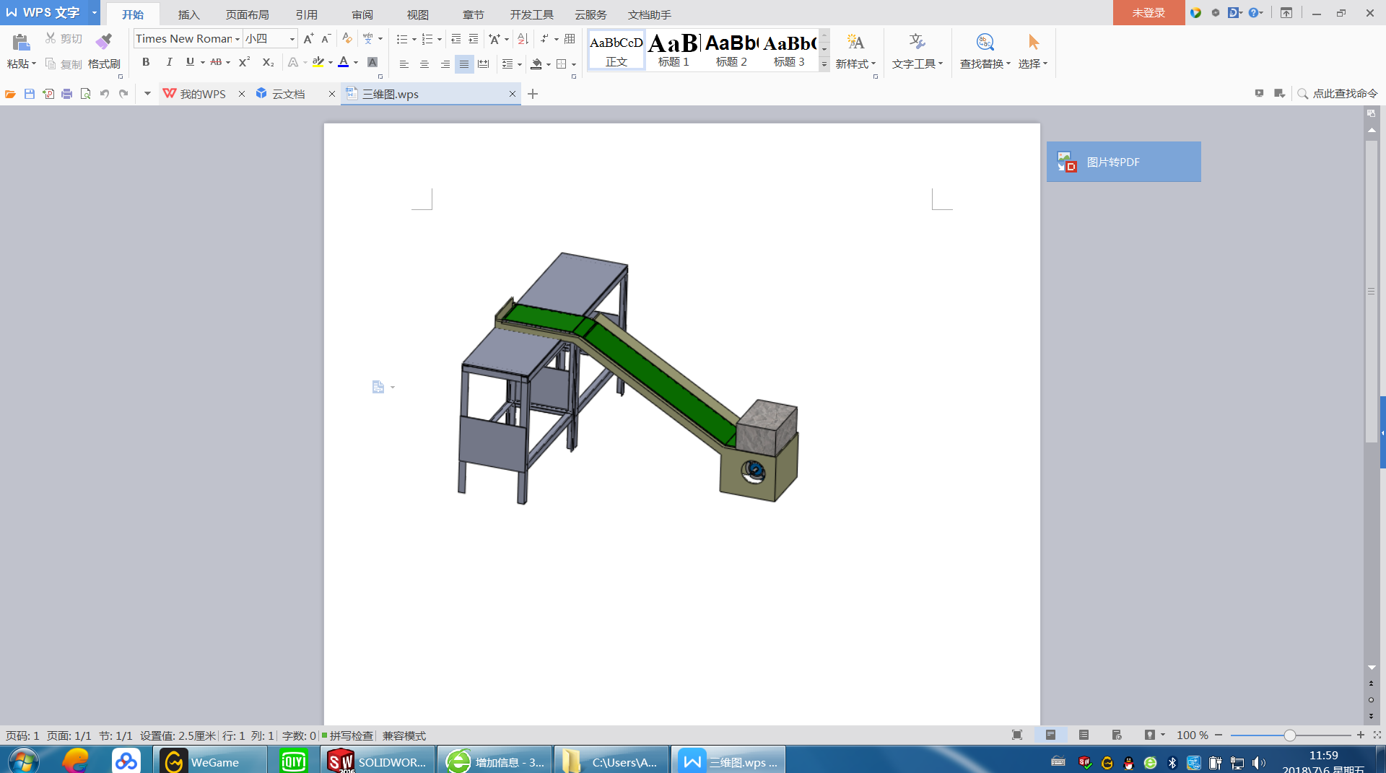Click the Superscript X² icon
Screen dimensions: 1386x773
point(244,63)
